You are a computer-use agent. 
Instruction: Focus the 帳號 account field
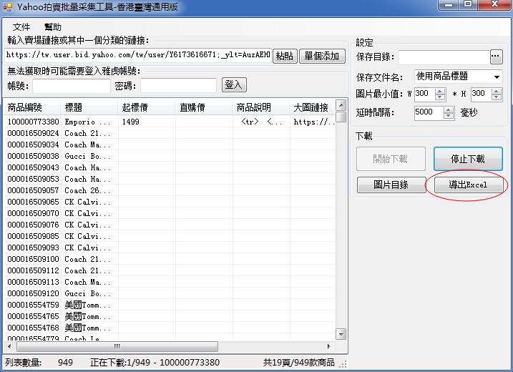pos(72,86)
